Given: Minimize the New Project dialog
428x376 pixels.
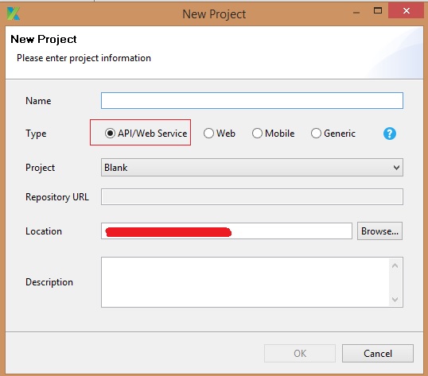Looking at the screenshot, I should [356, 13].
